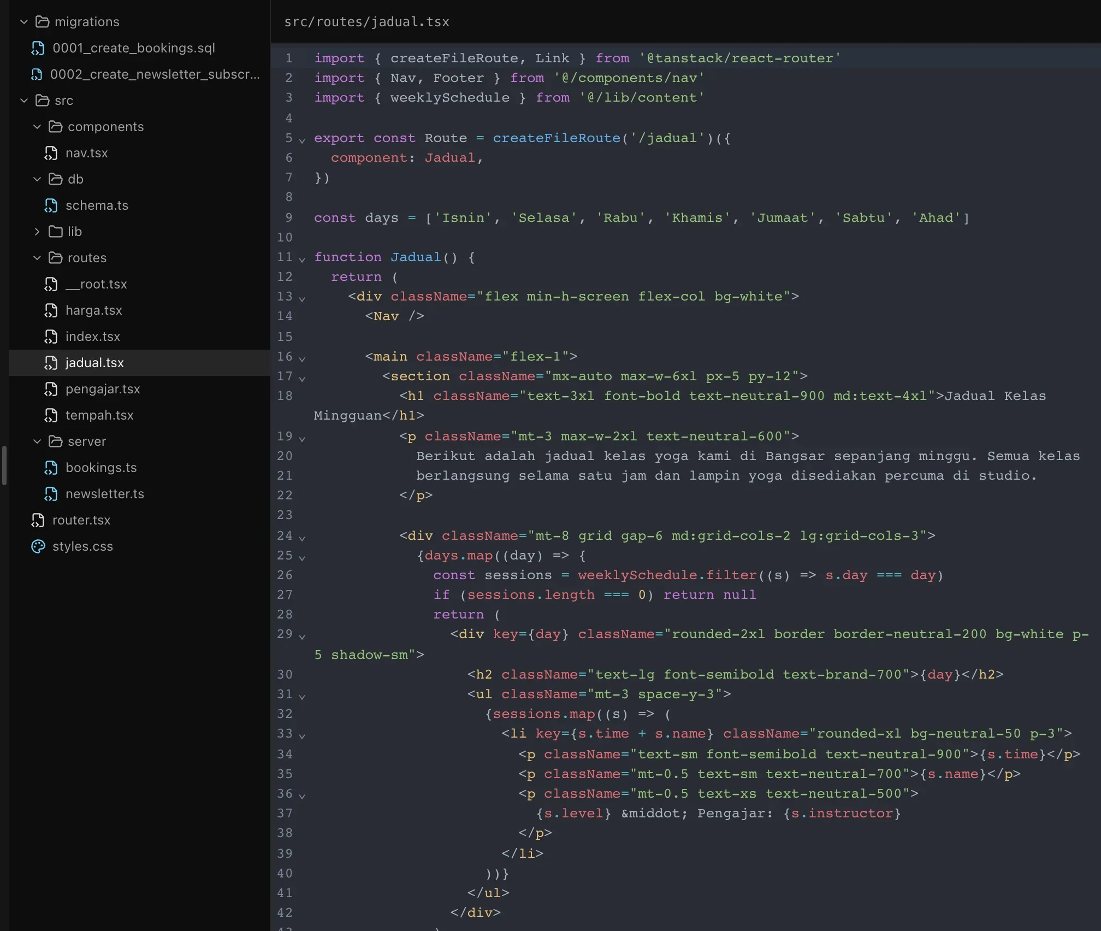Image resolution: width=1101 pixels, height=931 pixels.
Task: Select the server folder label
Action: (x=87, y=441)
